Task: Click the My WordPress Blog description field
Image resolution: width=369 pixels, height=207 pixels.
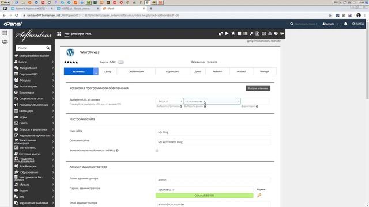Action: (x=213, y=142)
